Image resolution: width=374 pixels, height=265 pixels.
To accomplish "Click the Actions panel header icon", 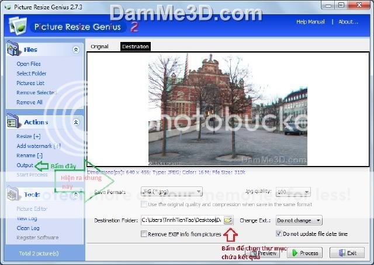I will 14,122.
